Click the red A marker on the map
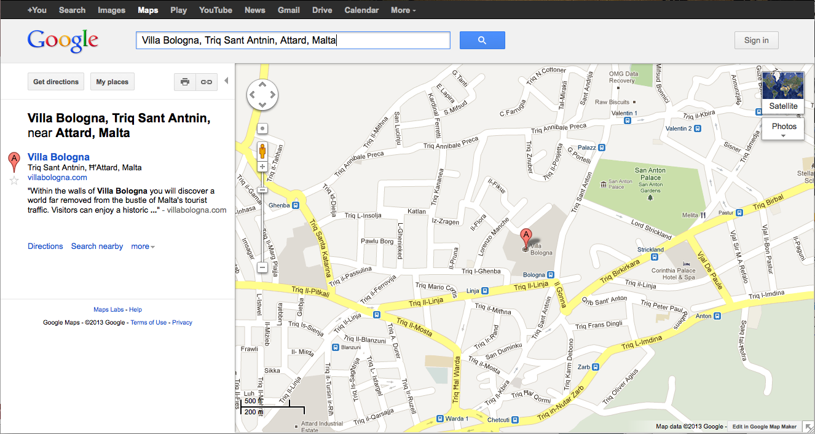Image resolution: width=815 pixels, height=434 pixels. click(x=526, y=238)
